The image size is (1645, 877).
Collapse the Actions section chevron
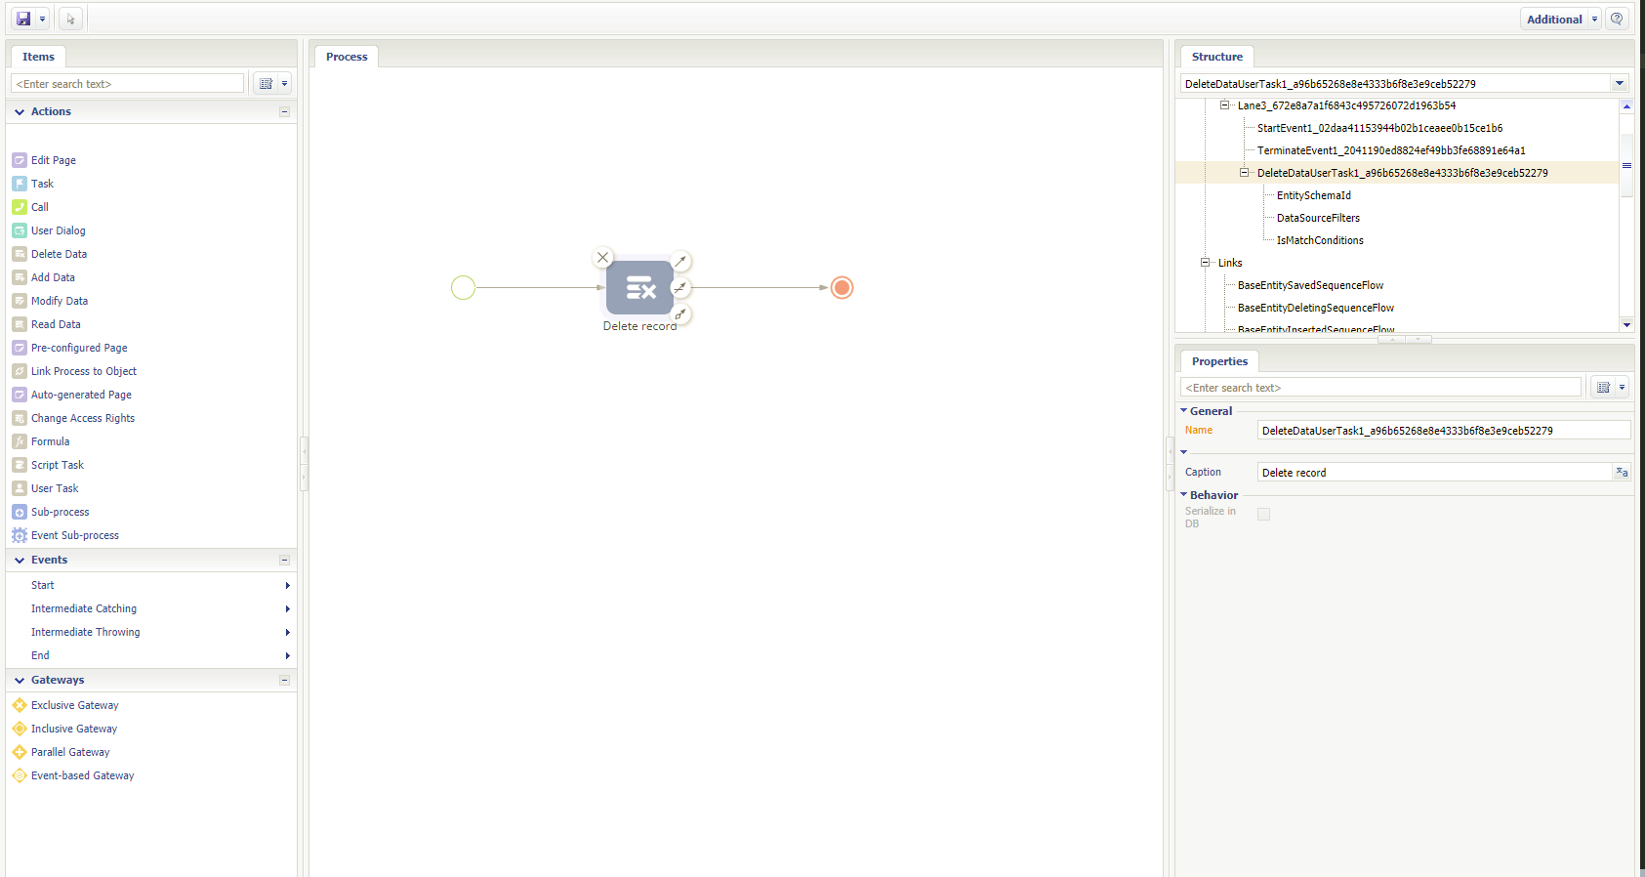coord(20,112)
